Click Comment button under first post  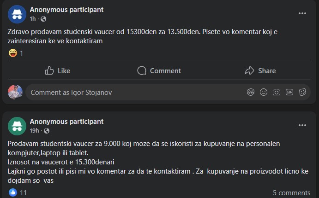coord(159,70)
